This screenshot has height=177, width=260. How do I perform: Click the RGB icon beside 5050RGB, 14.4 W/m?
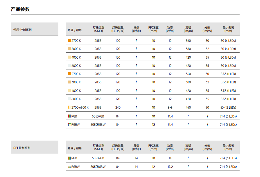[x=69, y=116]
